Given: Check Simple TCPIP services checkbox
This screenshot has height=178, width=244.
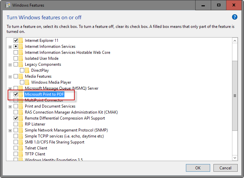Looking at the screenshot, I should 16,136.
